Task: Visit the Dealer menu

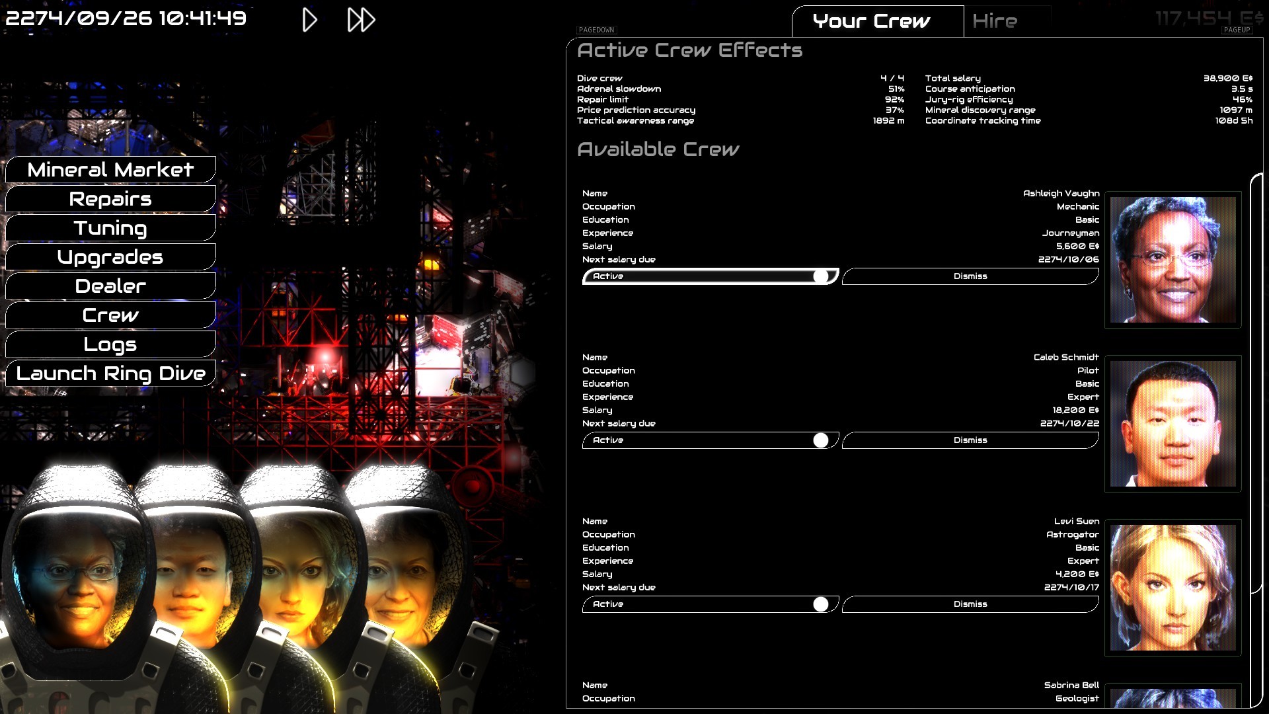Action: click(110, 286)
